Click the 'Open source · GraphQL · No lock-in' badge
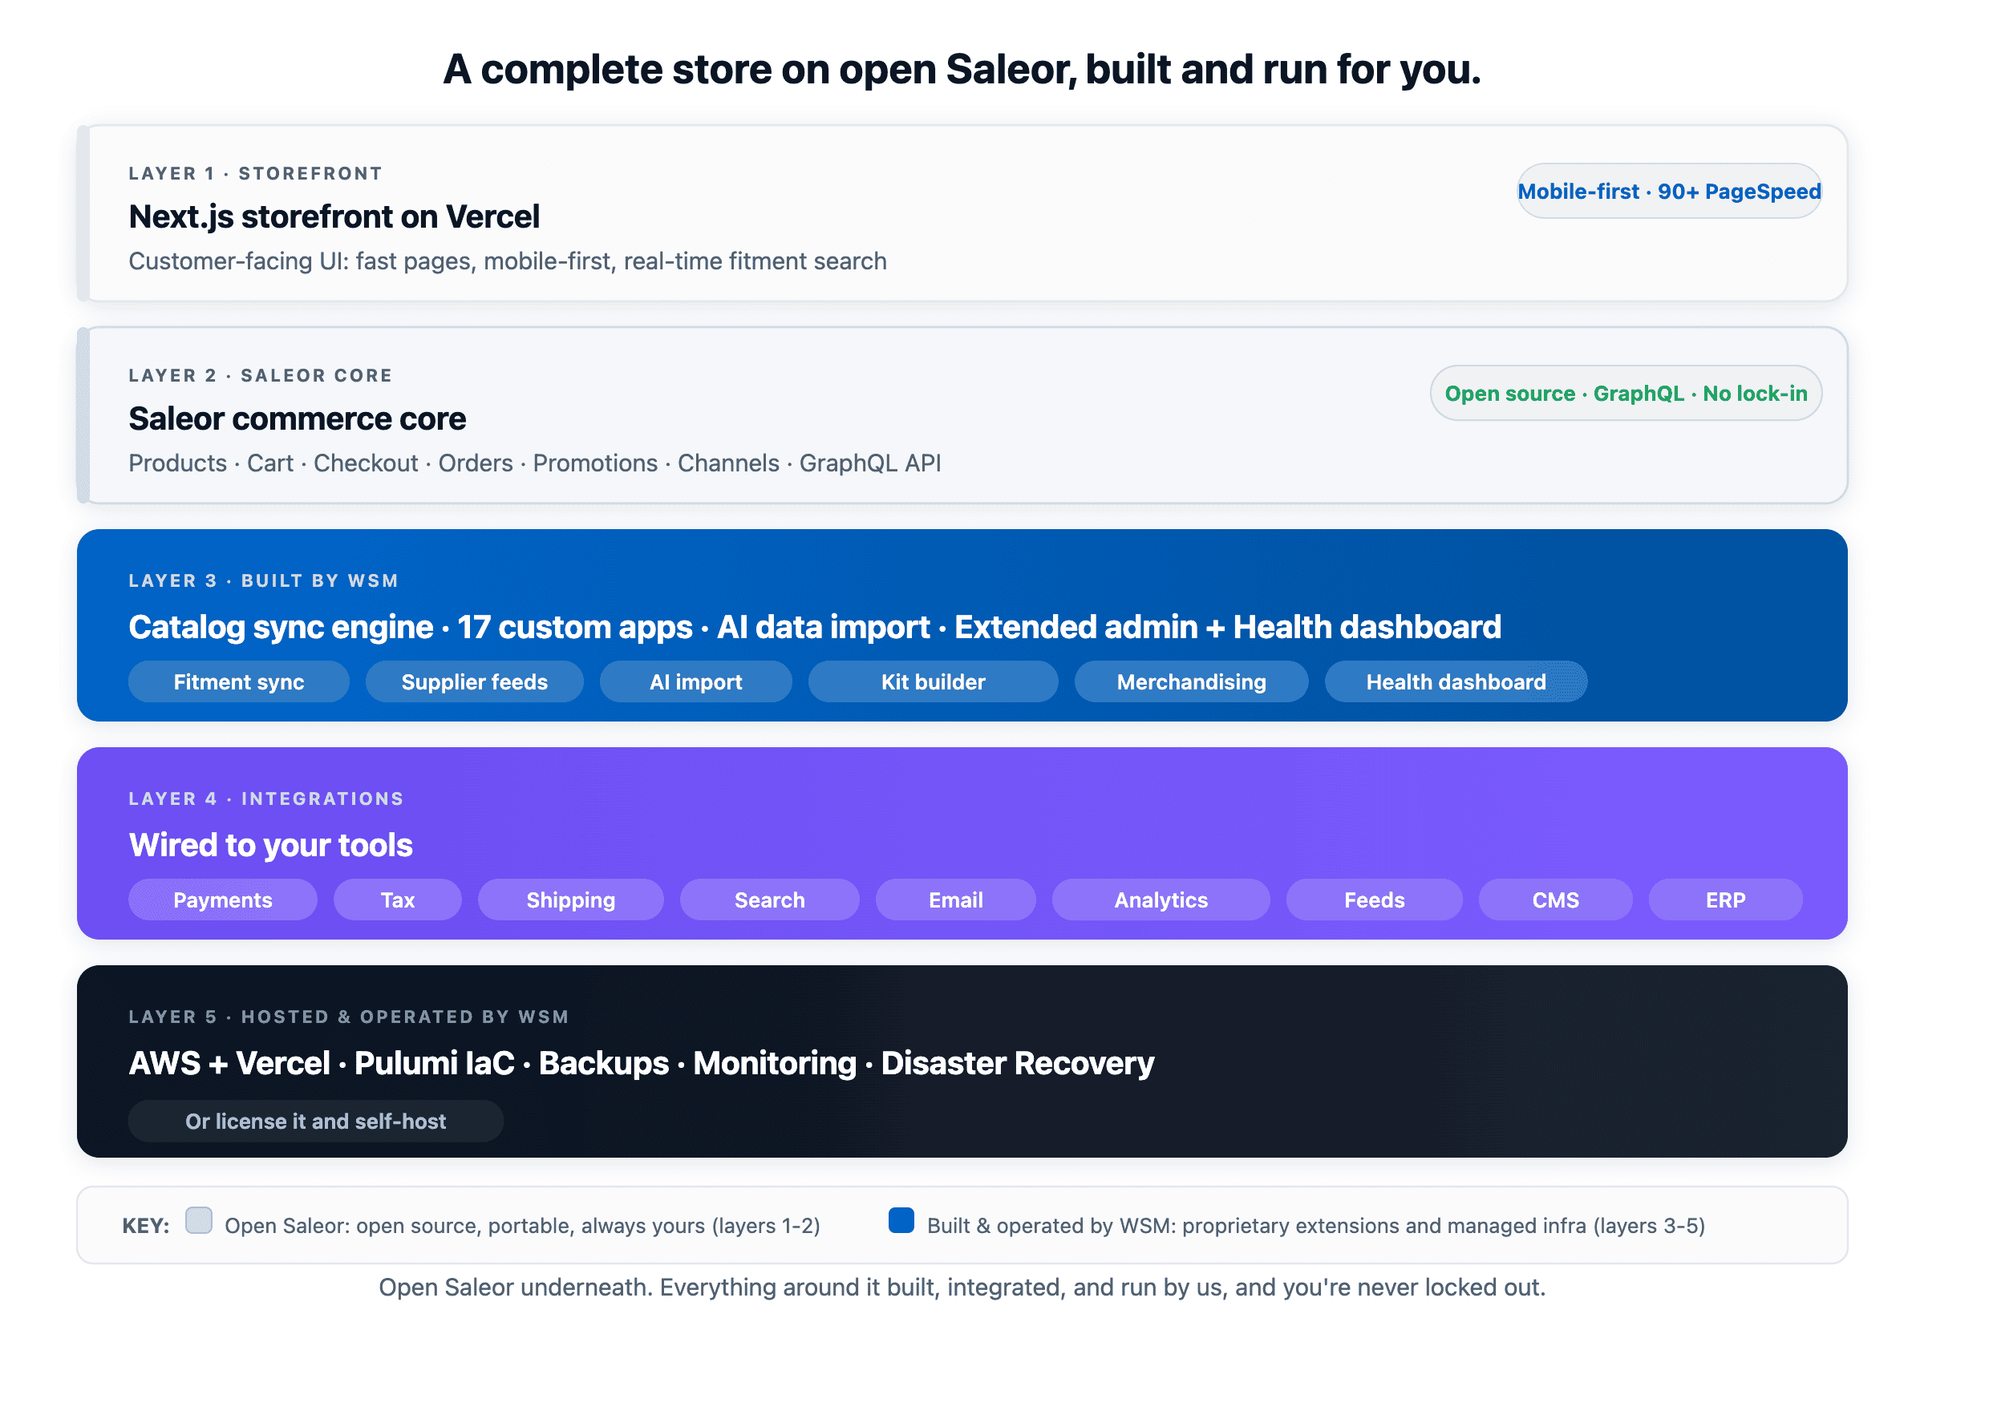Image resolution: width=1989 pixels, height=1411 pixels. pyautogui.click(x=1625, y=394)
